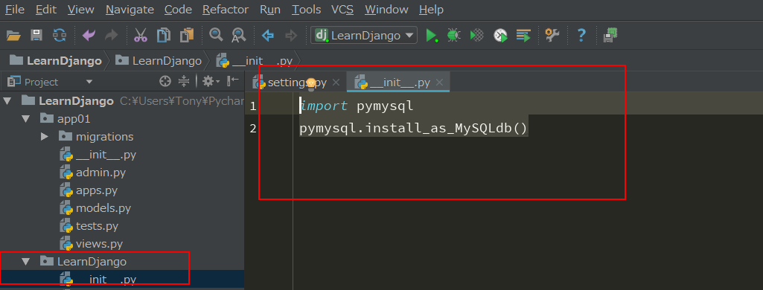Click the Save All floppy icon
The width and height of the screenshot is (763, 290).
[x=36, y=35]
